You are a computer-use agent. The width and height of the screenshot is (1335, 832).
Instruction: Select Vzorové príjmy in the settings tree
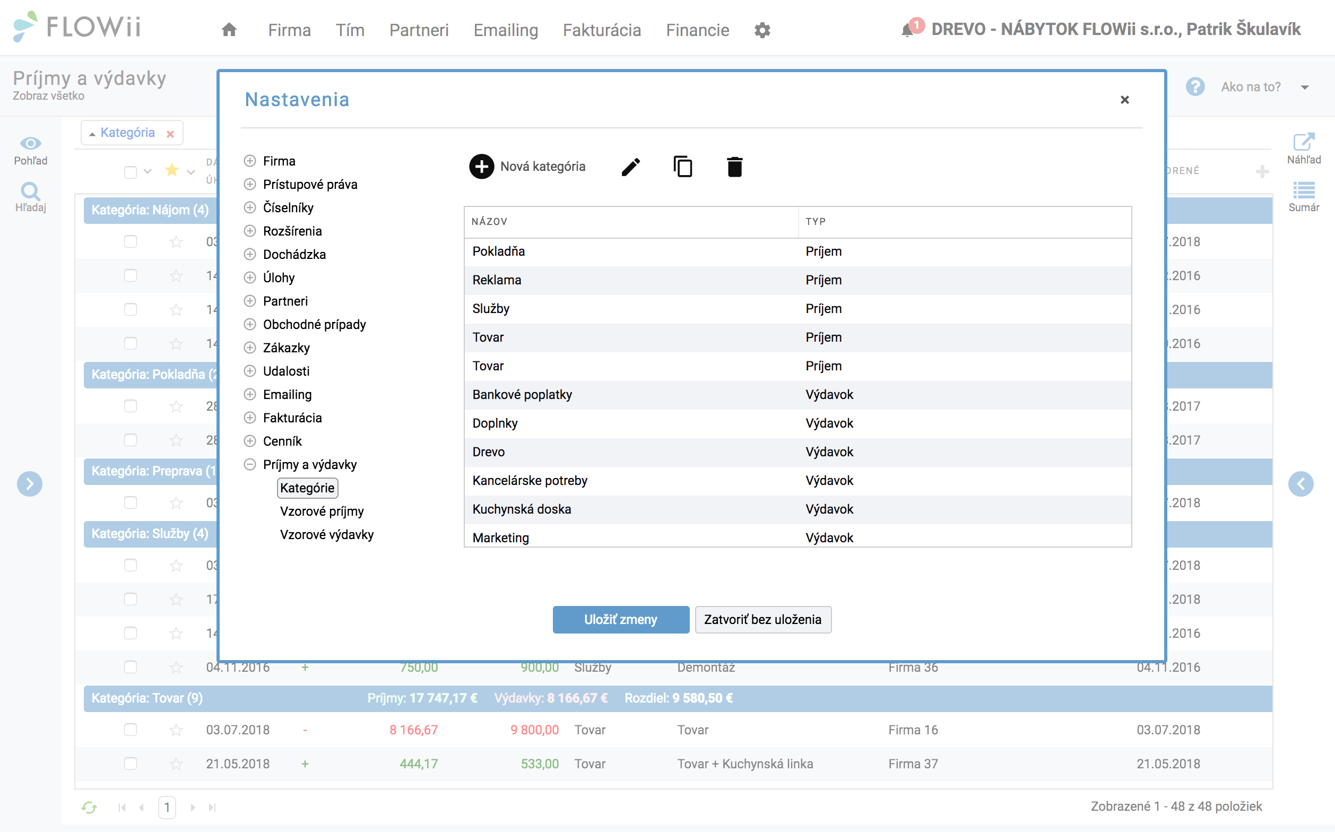pyautogui.click(x=322, y=511)
